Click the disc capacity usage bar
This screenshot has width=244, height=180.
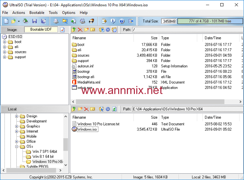pyautogui.click(x=210, y=21)
